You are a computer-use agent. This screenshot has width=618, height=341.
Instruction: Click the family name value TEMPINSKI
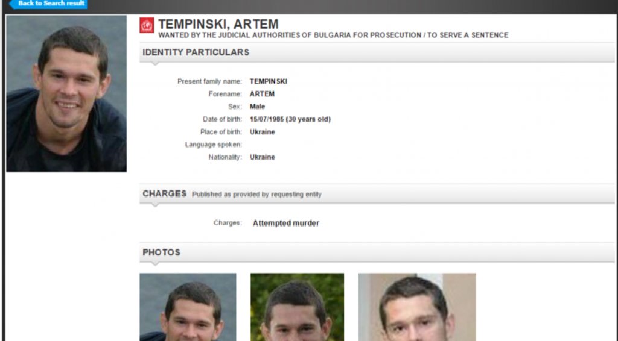(269, 81)
